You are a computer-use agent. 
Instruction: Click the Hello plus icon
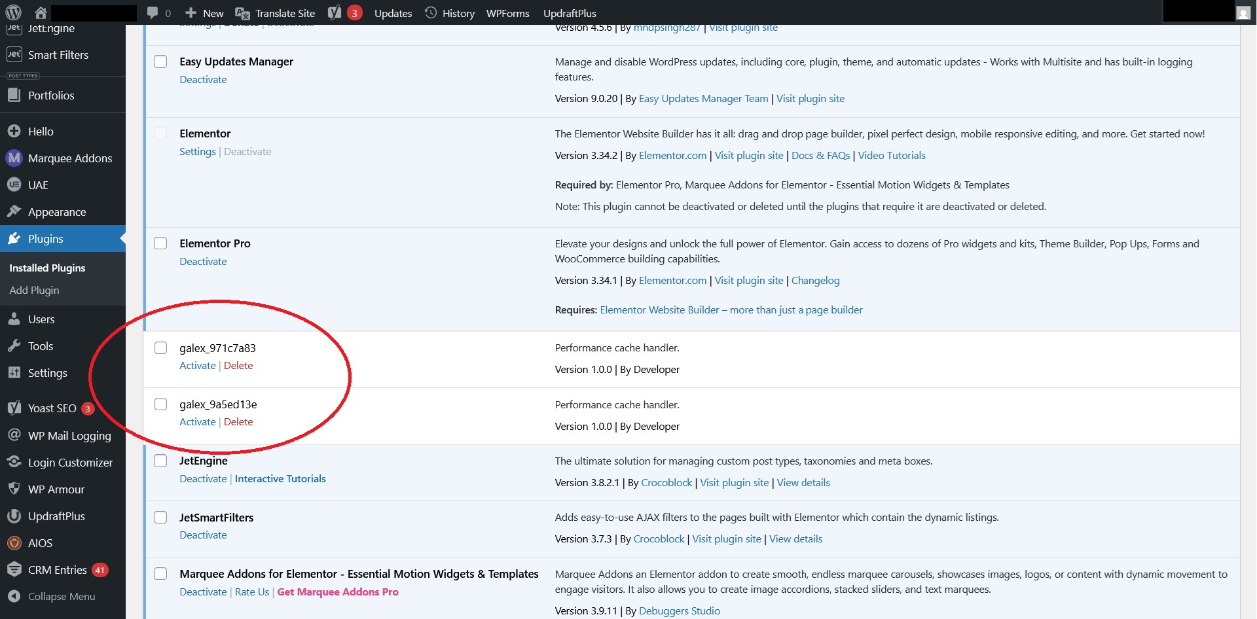point(14,132)
